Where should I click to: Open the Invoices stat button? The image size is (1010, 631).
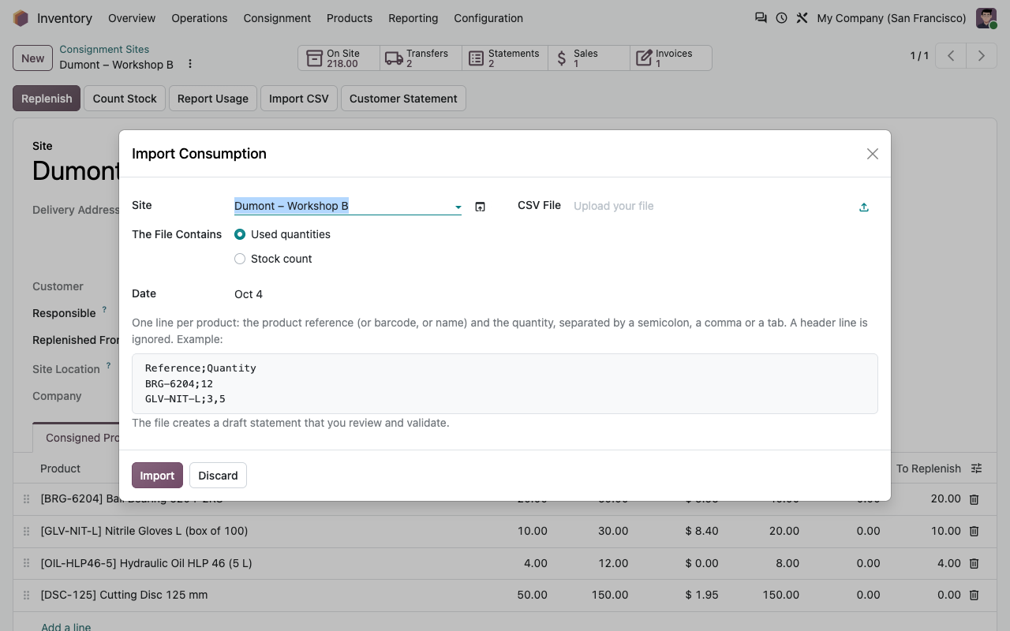click(x=671, y=58)
